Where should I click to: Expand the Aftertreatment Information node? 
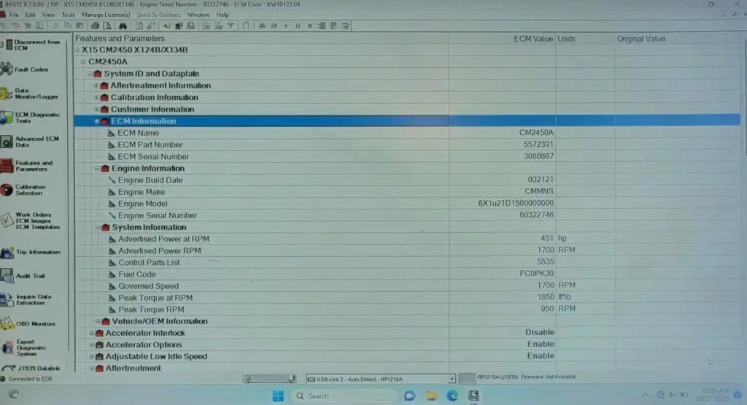[96, 86]
